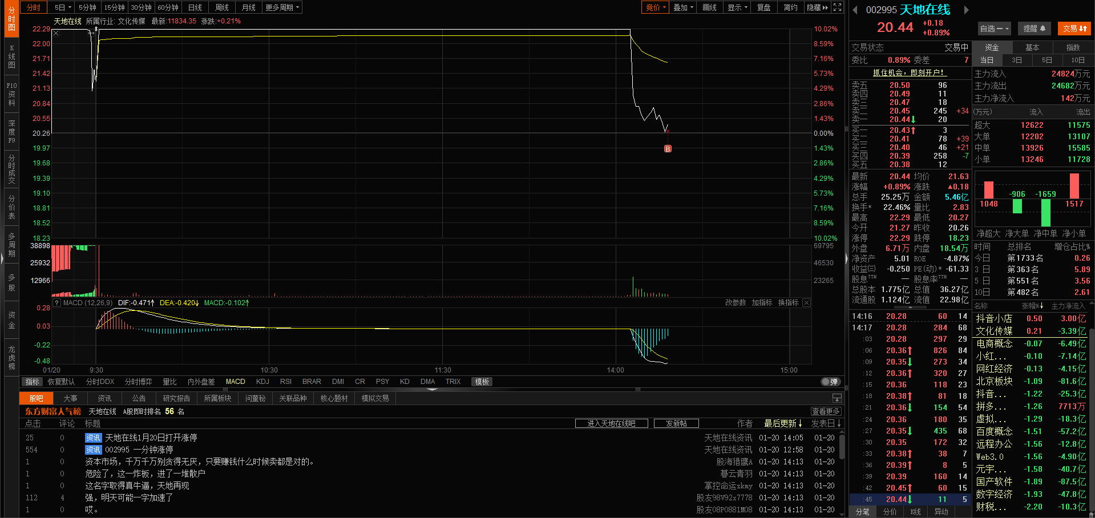Open 深度F9 in the sidebar

(x=11, y=132)
